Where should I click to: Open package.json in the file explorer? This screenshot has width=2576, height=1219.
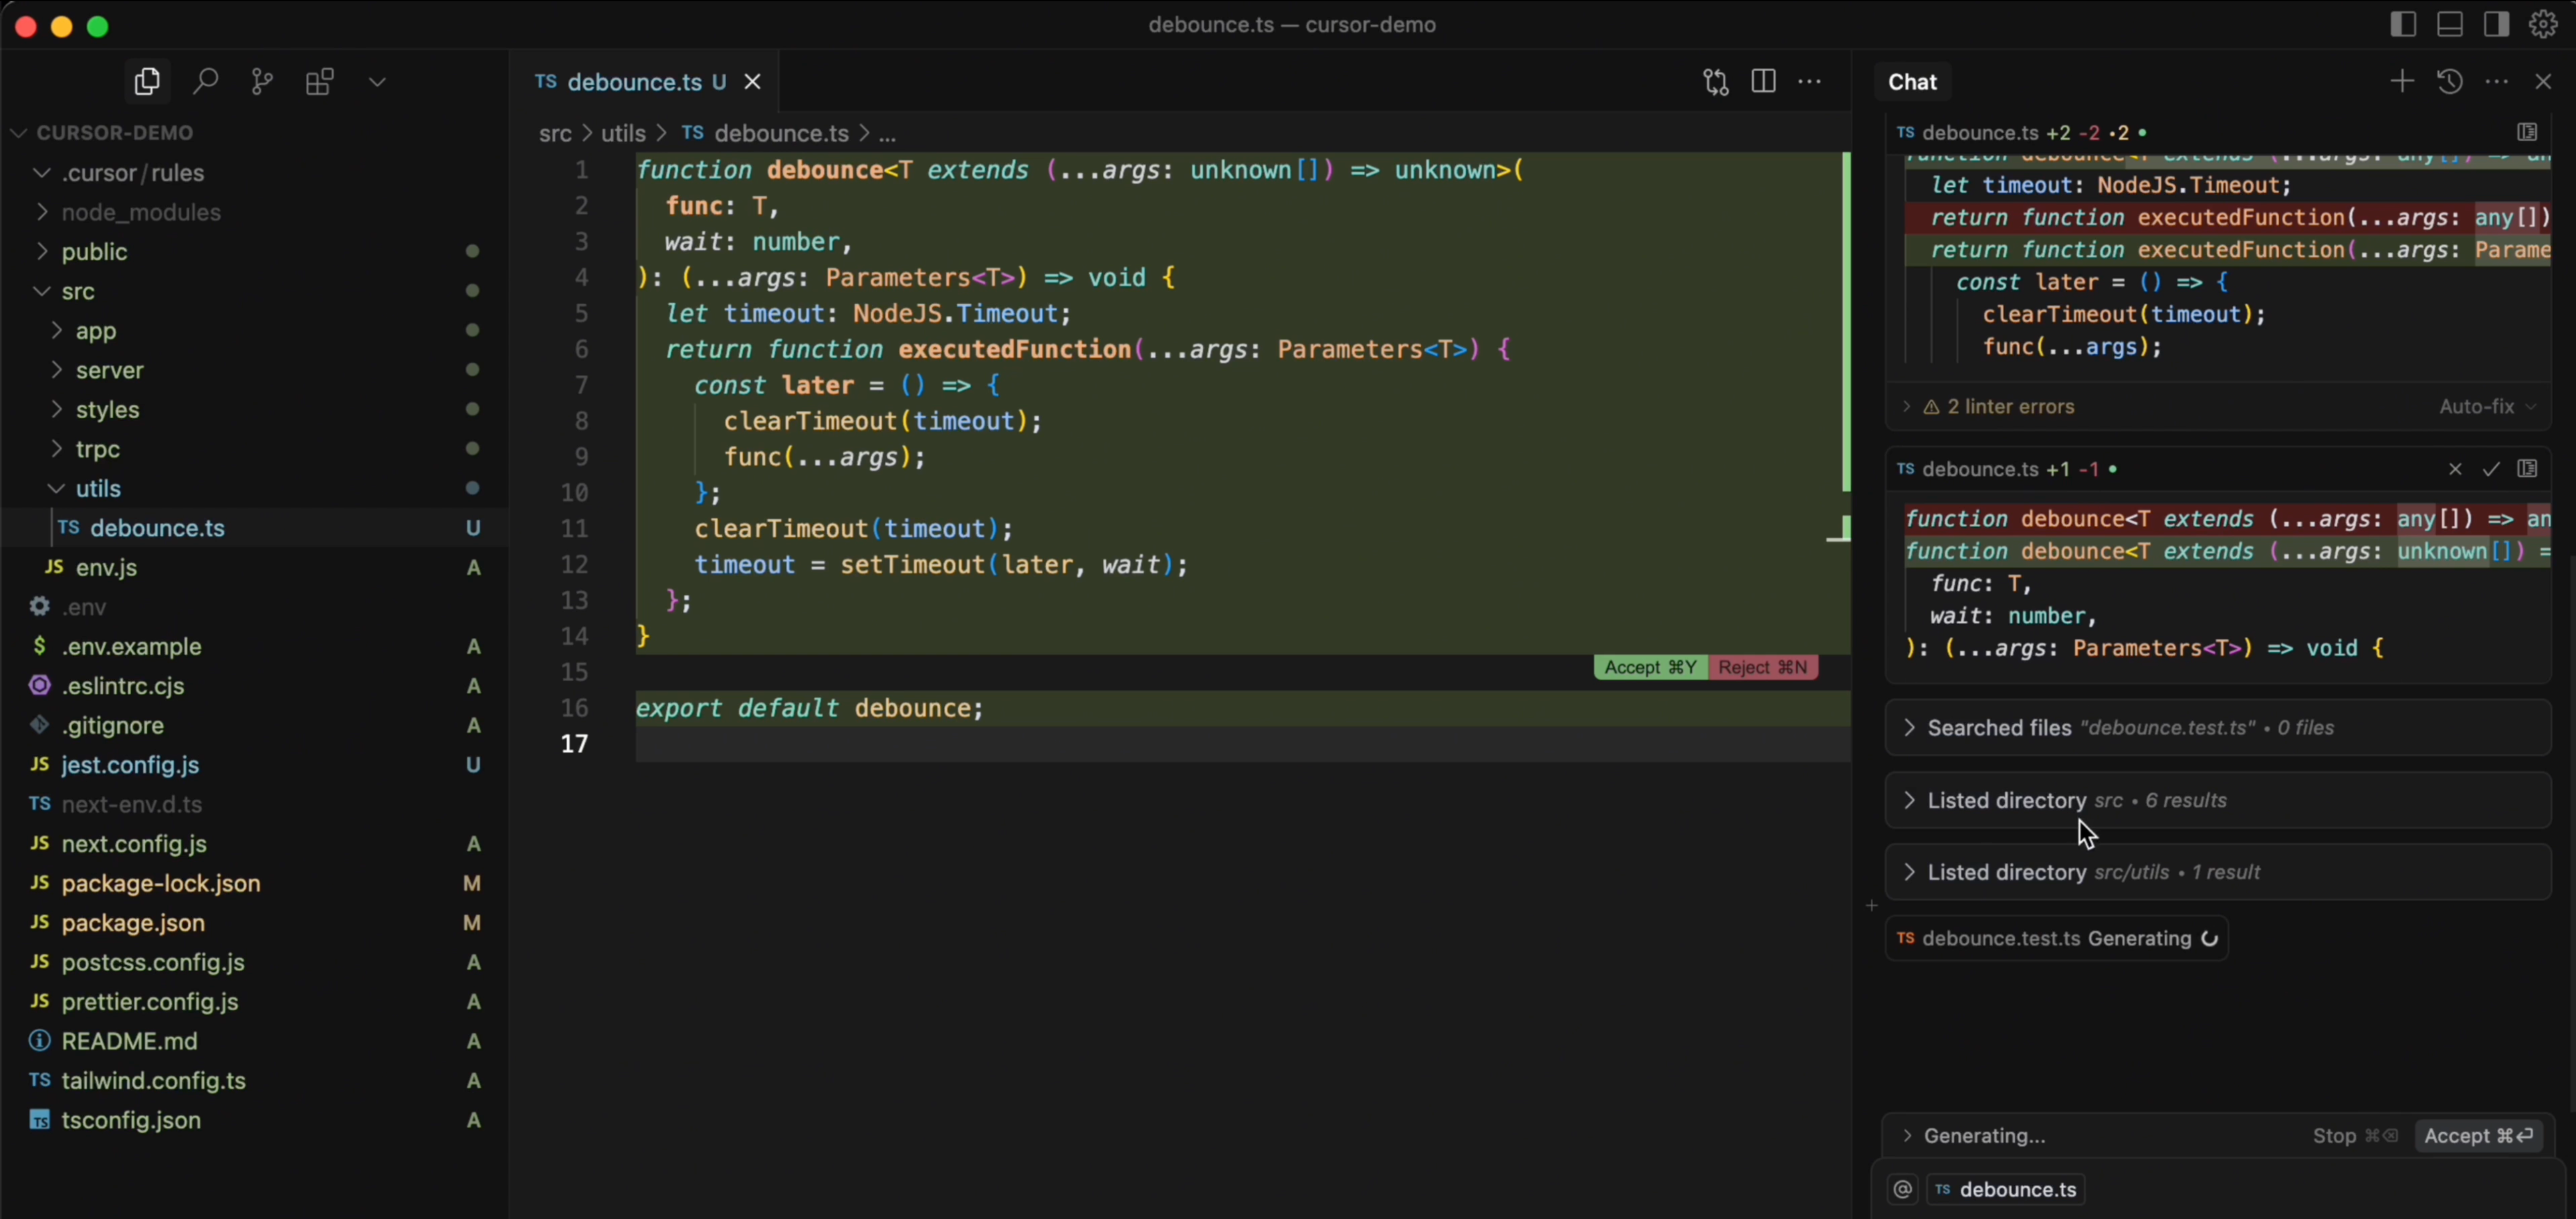[x=133, y=923]
